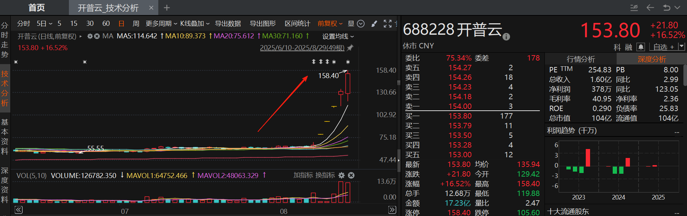The image size is (687, 216).
Task: Toggle the hide-drawings icon in title bar
Action: pos(634,8)
